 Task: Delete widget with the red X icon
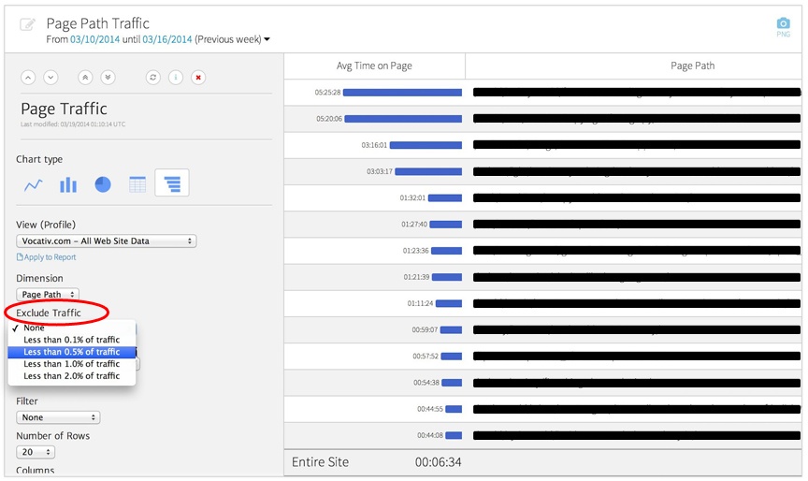[198, 78]
